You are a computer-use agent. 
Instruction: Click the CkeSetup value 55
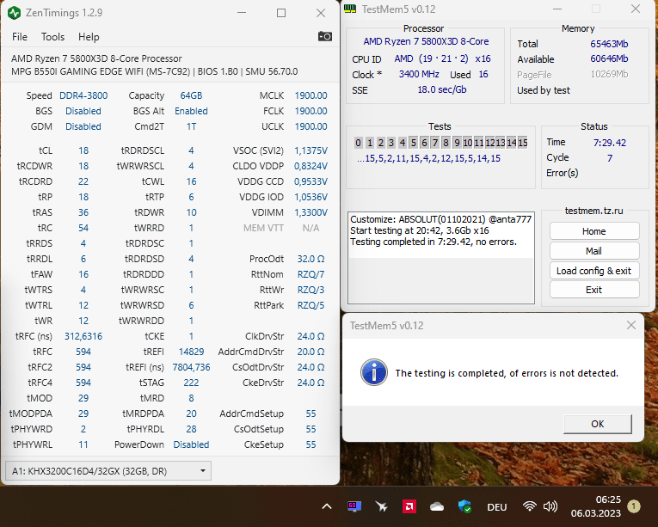pos(311,444)
